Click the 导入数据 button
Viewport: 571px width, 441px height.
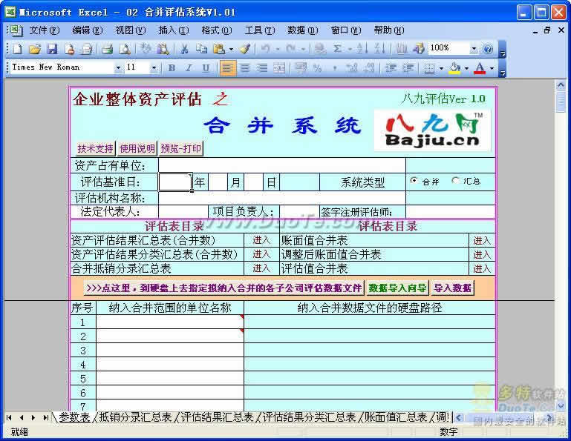coord(453,288)
